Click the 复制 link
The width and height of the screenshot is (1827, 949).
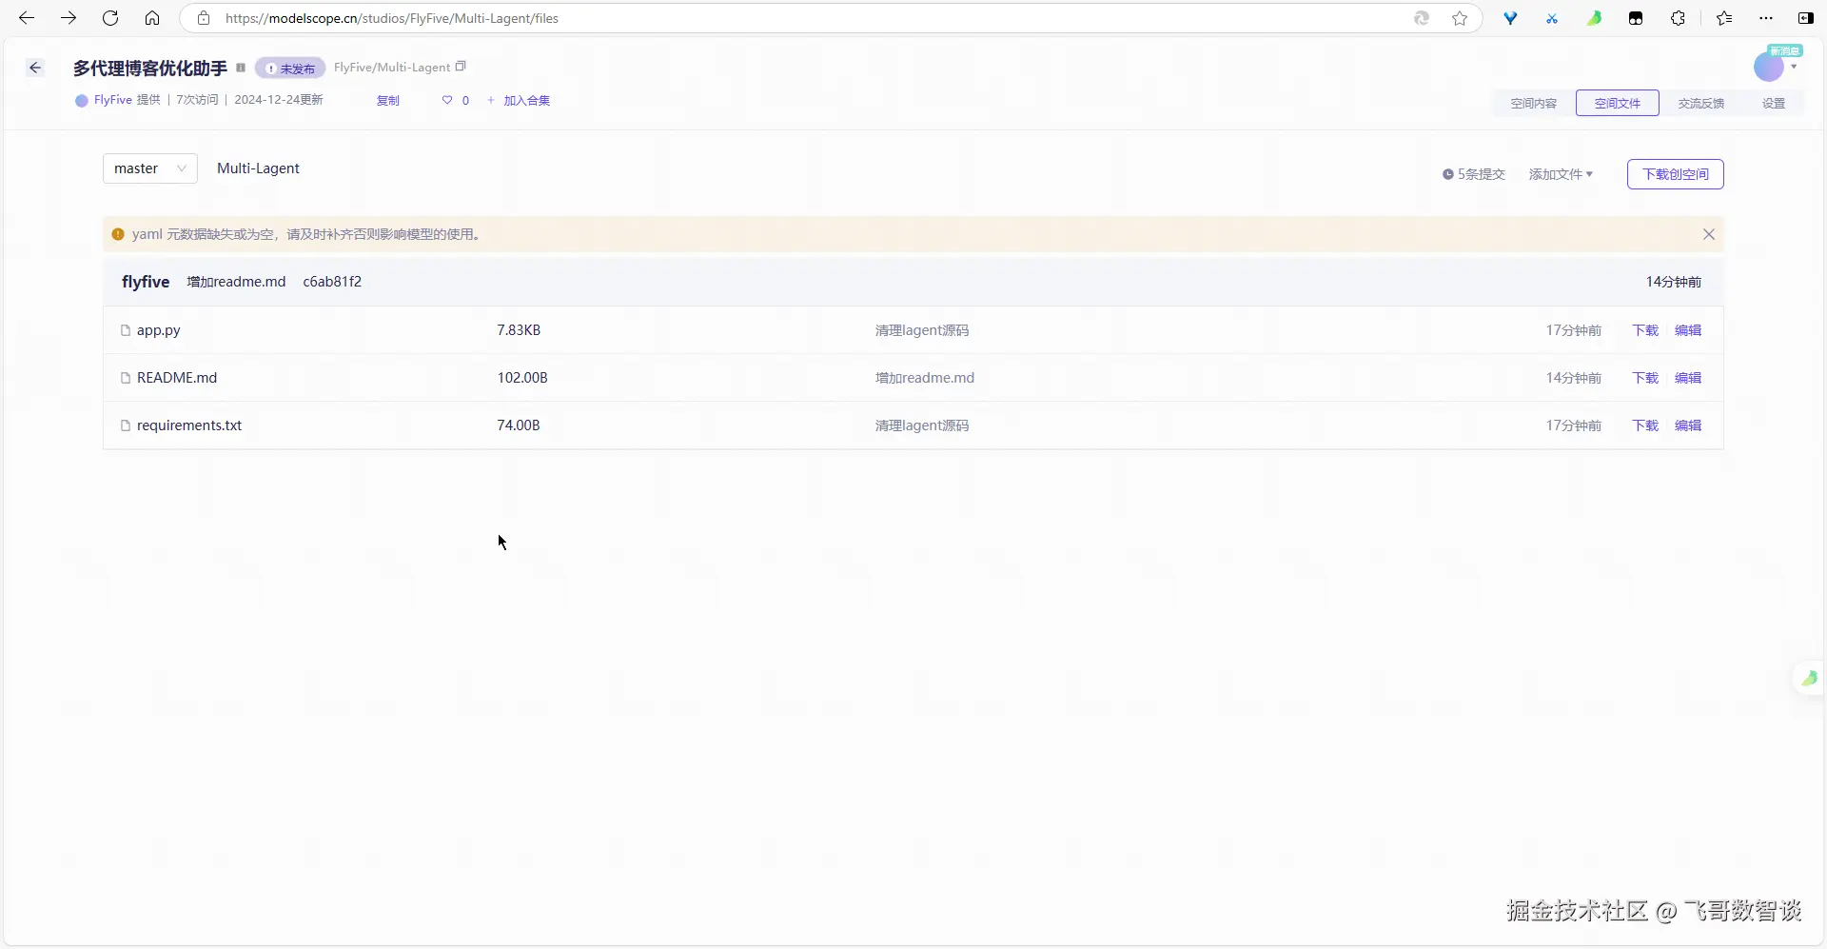(x=388, y=100)
